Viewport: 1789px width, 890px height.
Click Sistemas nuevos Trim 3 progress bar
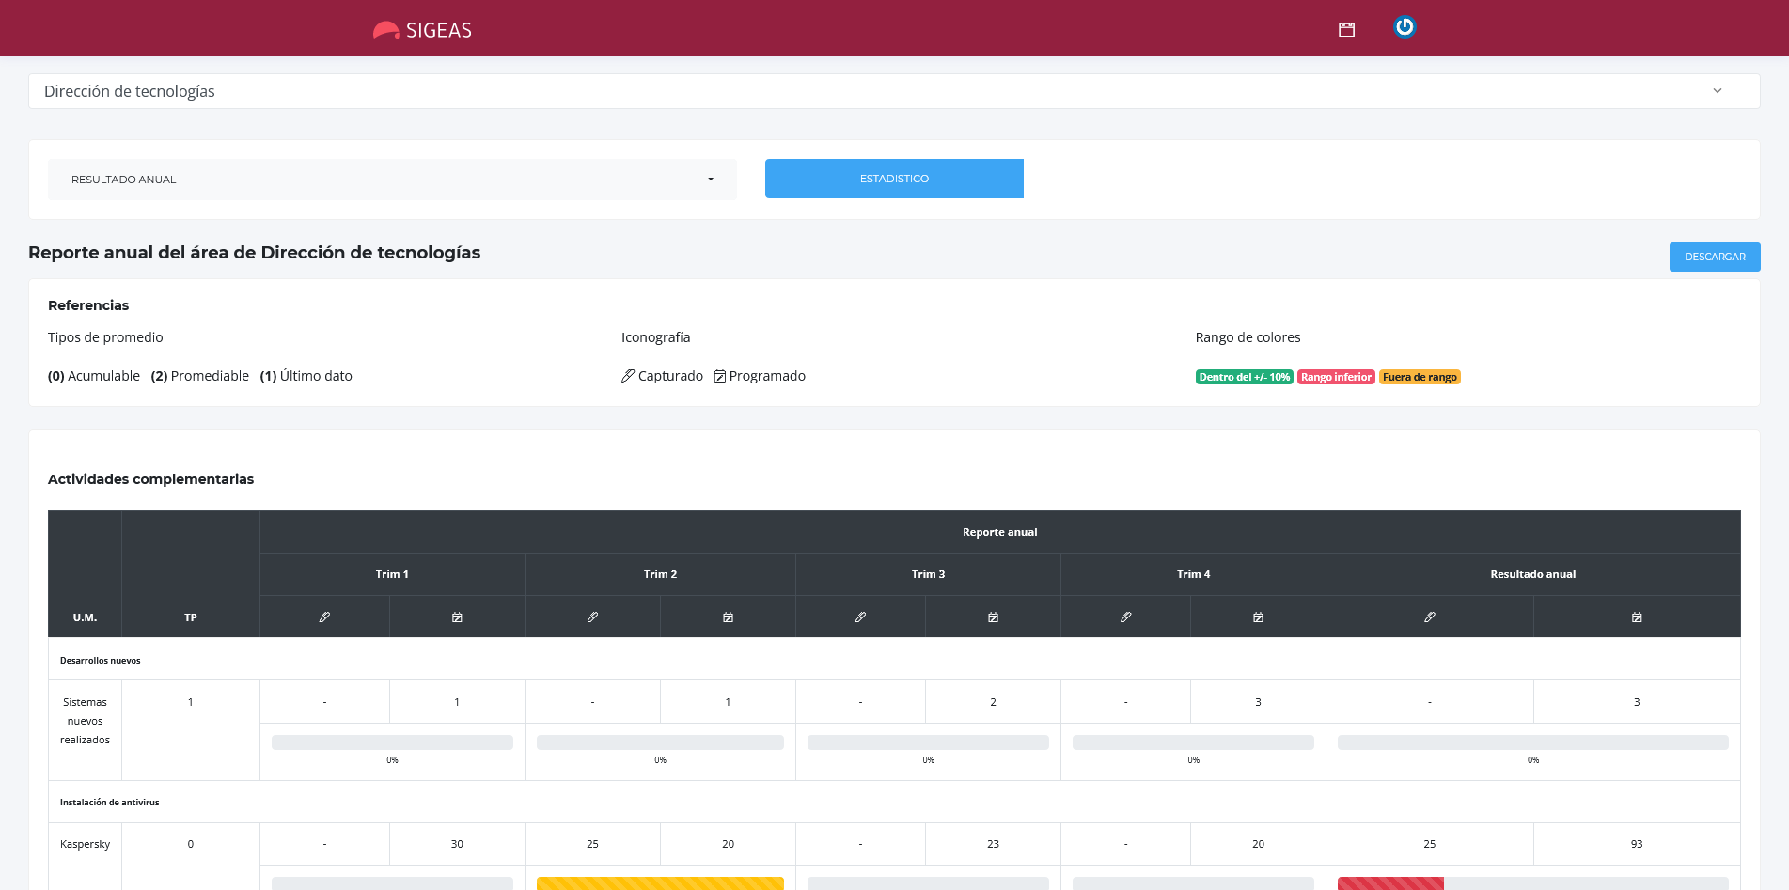[928, 742]
